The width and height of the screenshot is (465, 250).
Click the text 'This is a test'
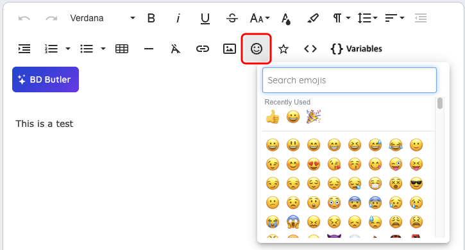coord(44,124)
